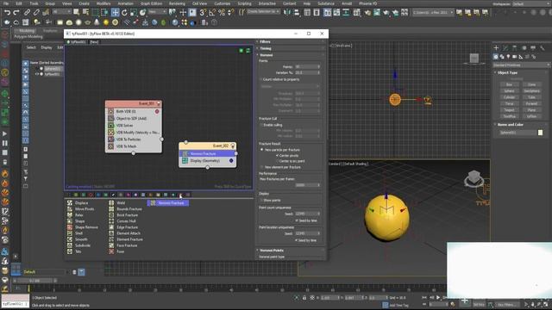
Task: Select Voronoi Fracture operator in Event_002
Action: [208, 153]
